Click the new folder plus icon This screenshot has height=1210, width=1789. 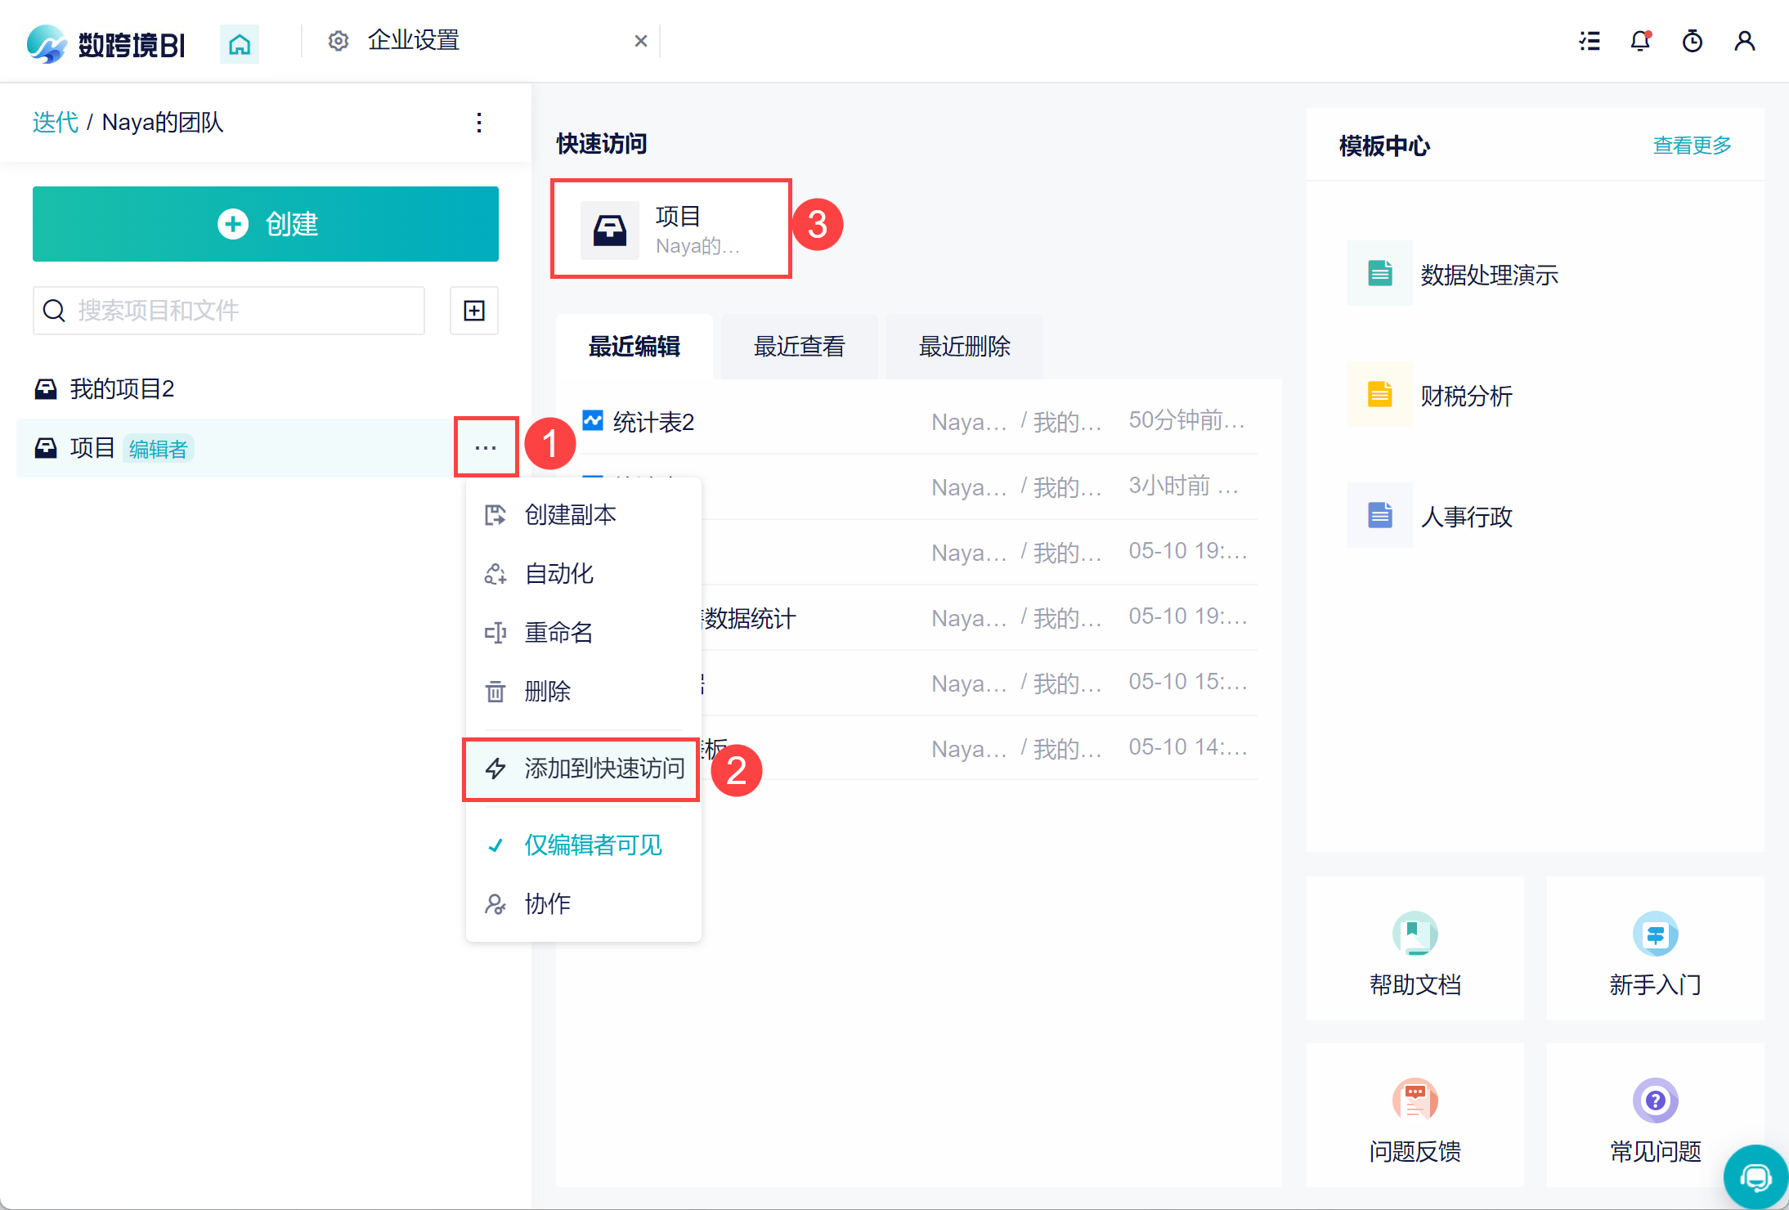tap(474, 311)
